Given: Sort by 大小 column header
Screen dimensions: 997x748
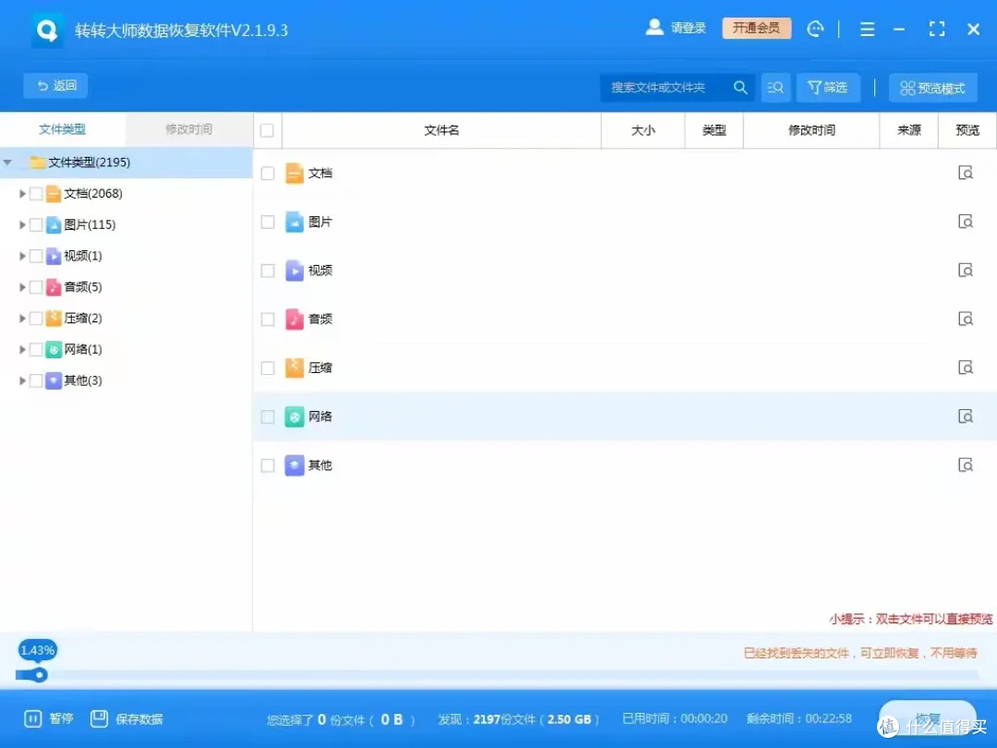Looking at the screenshot, I should pos(643,130).
